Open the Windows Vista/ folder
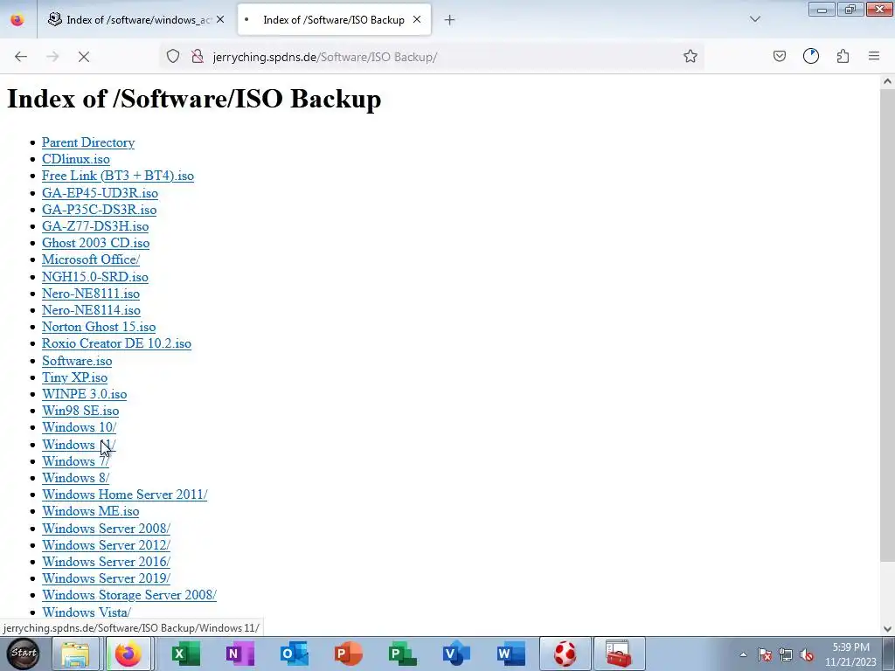This screenshot has height=671, width=895. coord(87,612)
